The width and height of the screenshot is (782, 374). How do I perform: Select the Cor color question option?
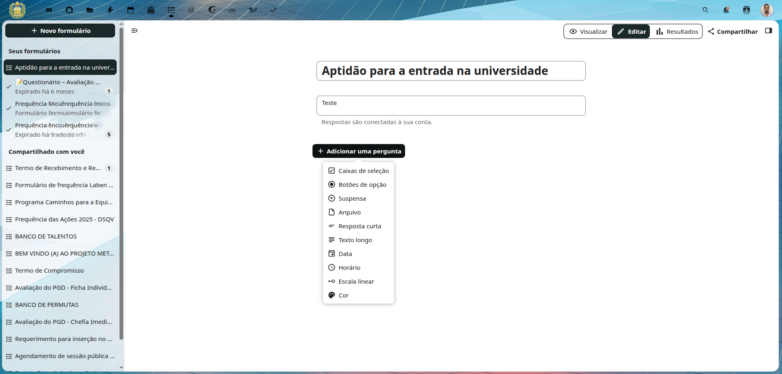pyautogui.click(x=343, y=295)
